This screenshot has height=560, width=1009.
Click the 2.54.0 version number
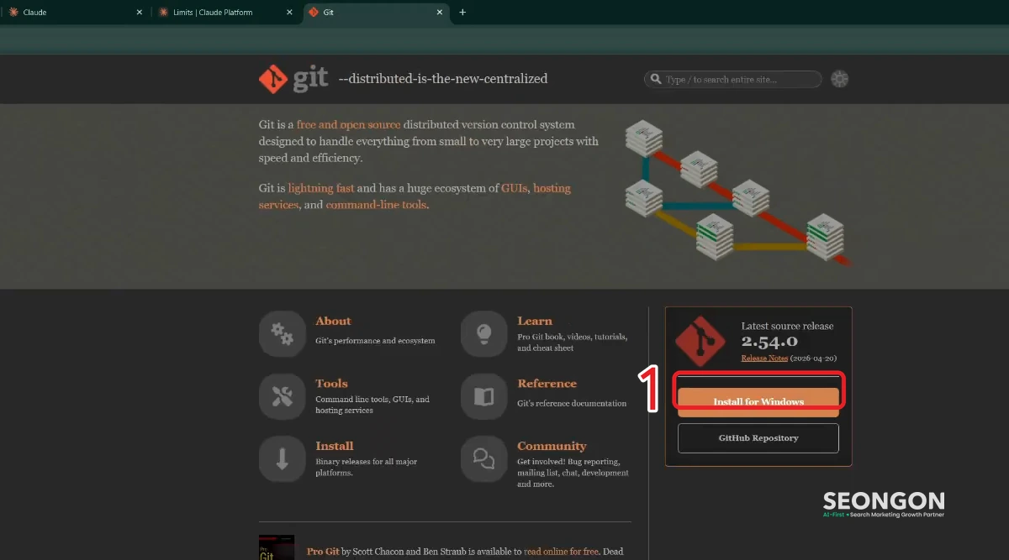(769, 342)
